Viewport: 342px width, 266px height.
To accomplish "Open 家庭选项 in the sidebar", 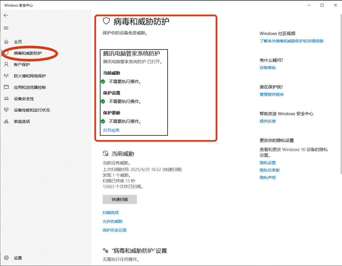I will click(x=22, y=121).
